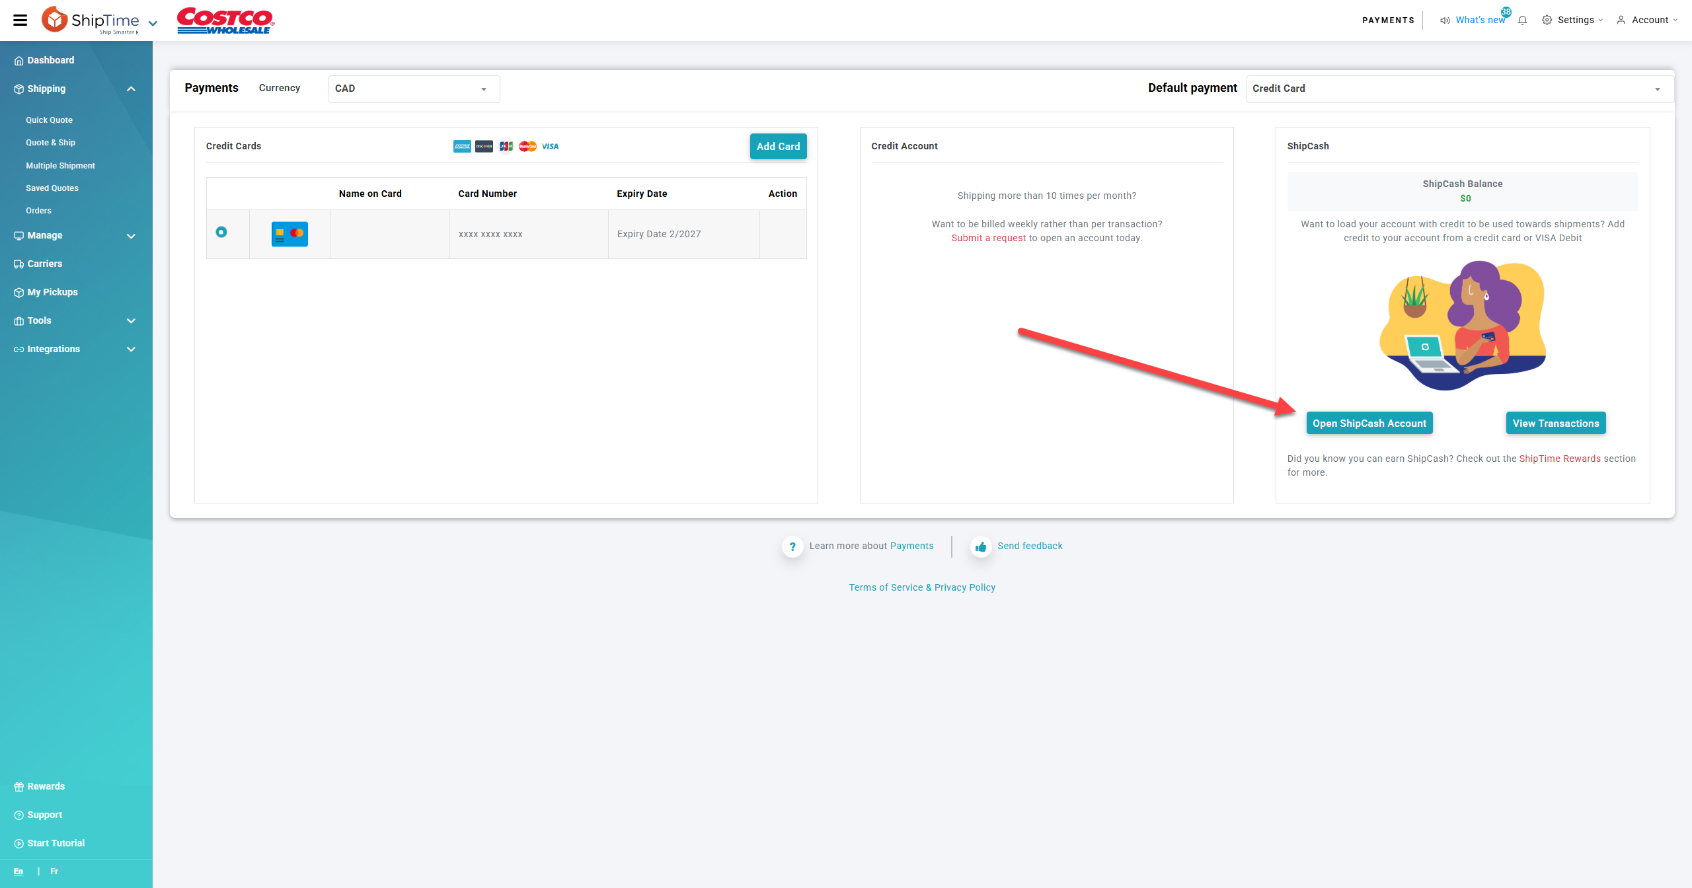Click the ShipTime logo
The width and height of the screenshot is (1692, 888).
pyautogui.click(x=91, y=20)
